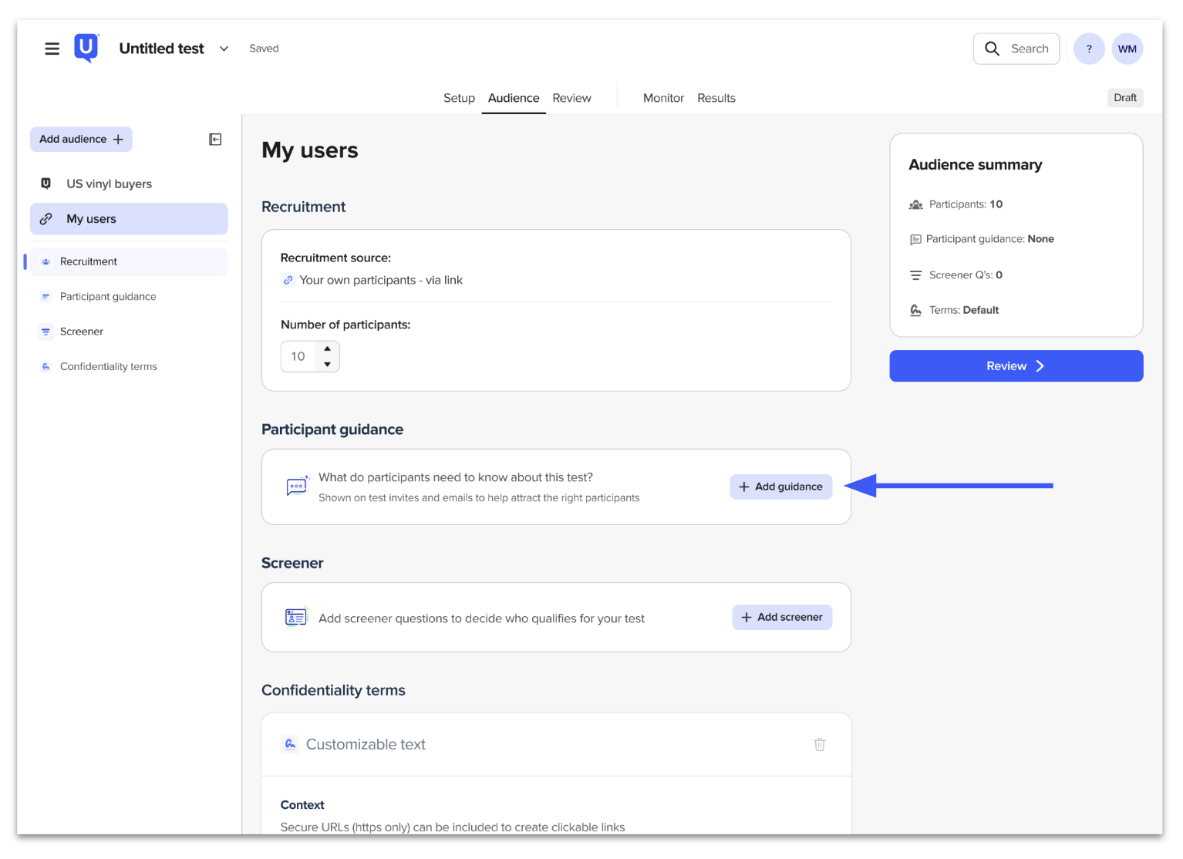Click the Customizable text signature icon
1183x859 pixels.
(x=290, y=744)
